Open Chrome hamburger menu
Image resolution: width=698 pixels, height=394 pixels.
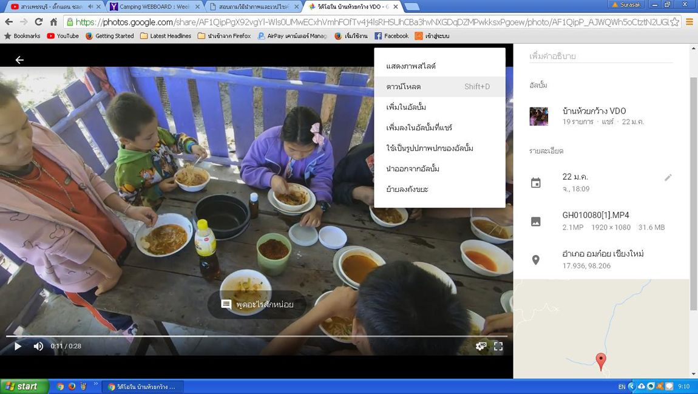tap(689, 22)
